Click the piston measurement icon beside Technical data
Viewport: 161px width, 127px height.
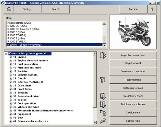tap(103, 80)
